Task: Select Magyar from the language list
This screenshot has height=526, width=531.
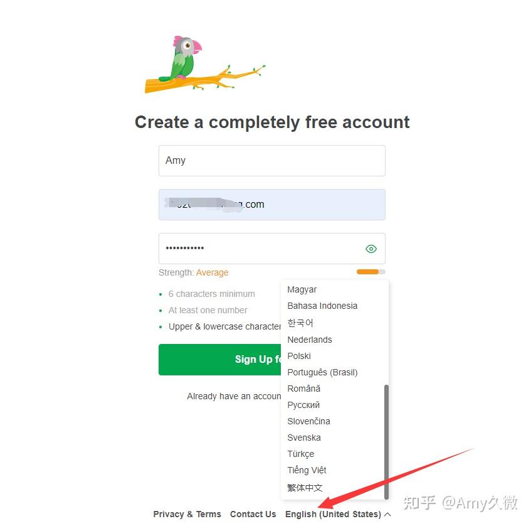Action: 335,289
